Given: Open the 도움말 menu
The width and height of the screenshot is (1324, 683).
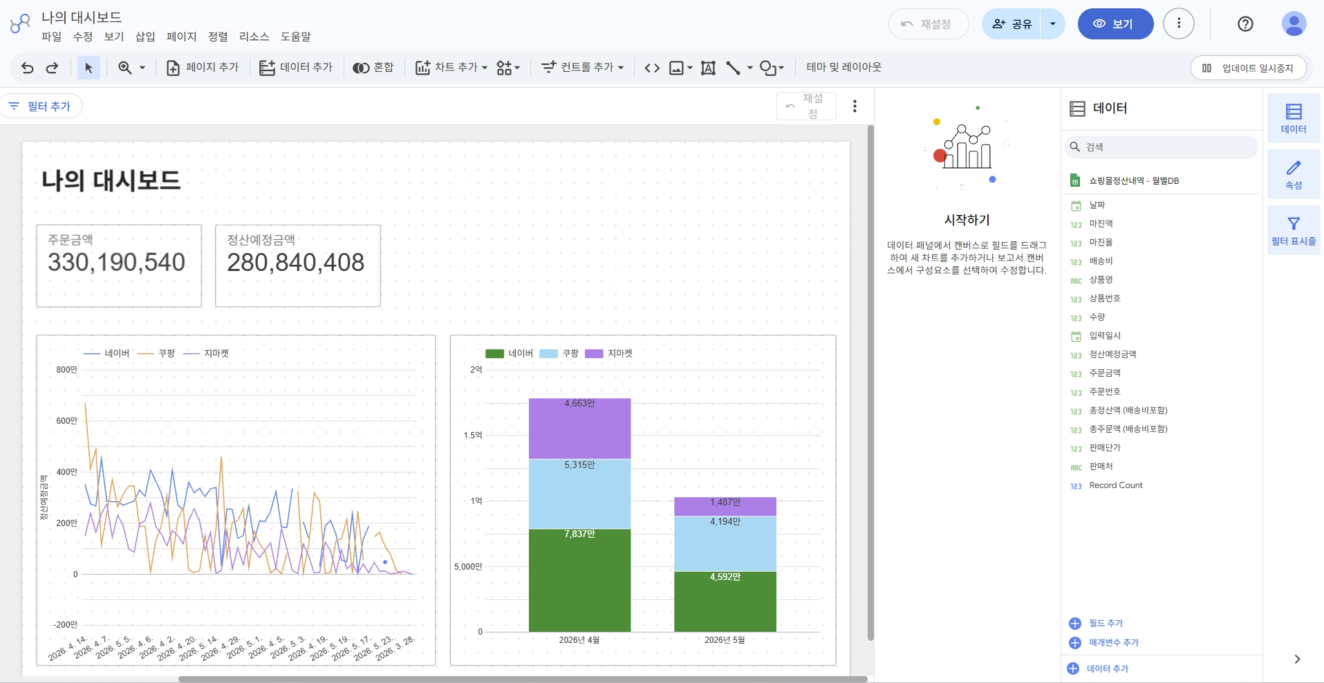Looking at the screenshot, I should point(296,37).
